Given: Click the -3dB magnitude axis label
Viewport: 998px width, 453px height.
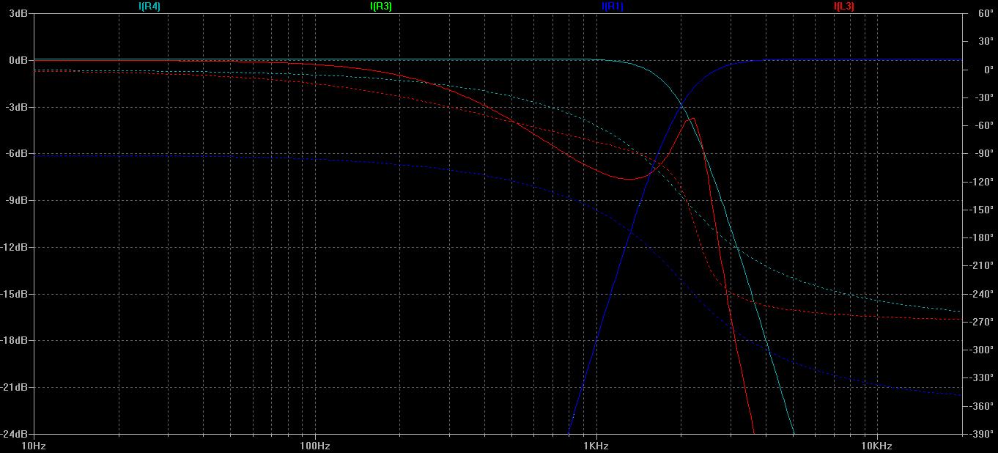Looking at the screenshot, I should pos(18,107).
